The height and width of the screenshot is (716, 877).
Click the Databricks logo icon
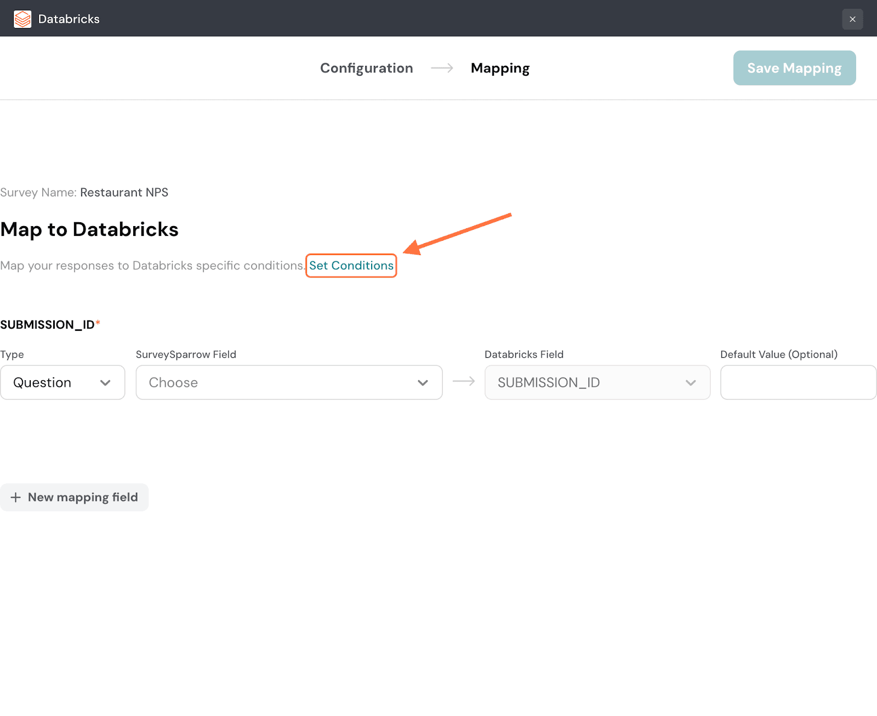[x=22, y=19]
